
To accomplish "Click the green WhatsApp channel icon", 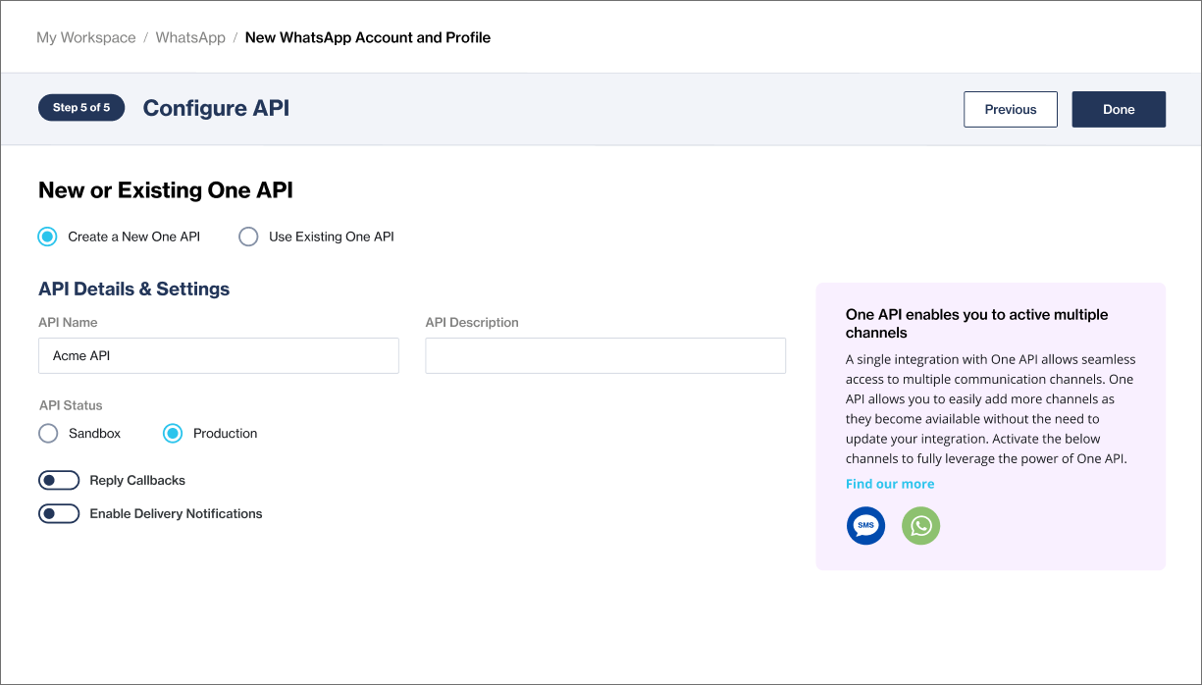I will (x=920, y=526).
